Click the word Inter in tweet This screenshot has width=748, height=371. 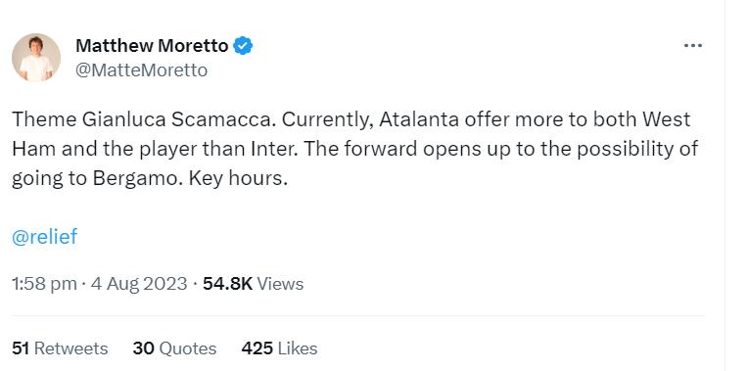point(273,149)
